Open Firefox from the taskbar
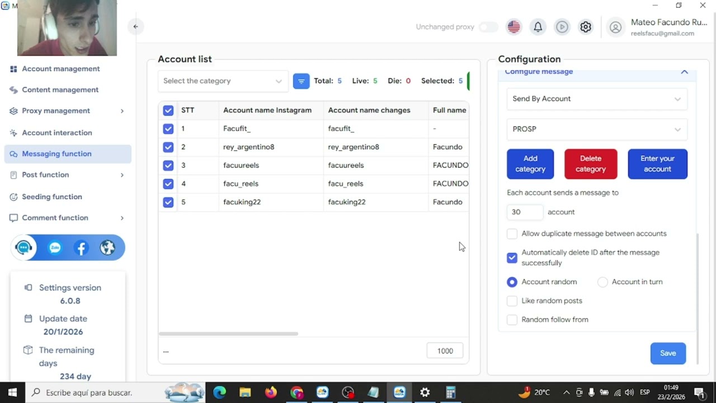Screen dimensions: 716x403 click(x=271, y=392)
